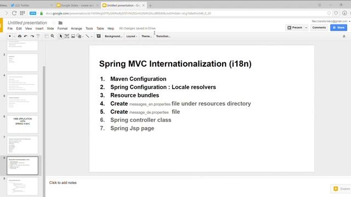Open the new slide layout dropdown arrow
351x197 pixels.
[14, 37]
